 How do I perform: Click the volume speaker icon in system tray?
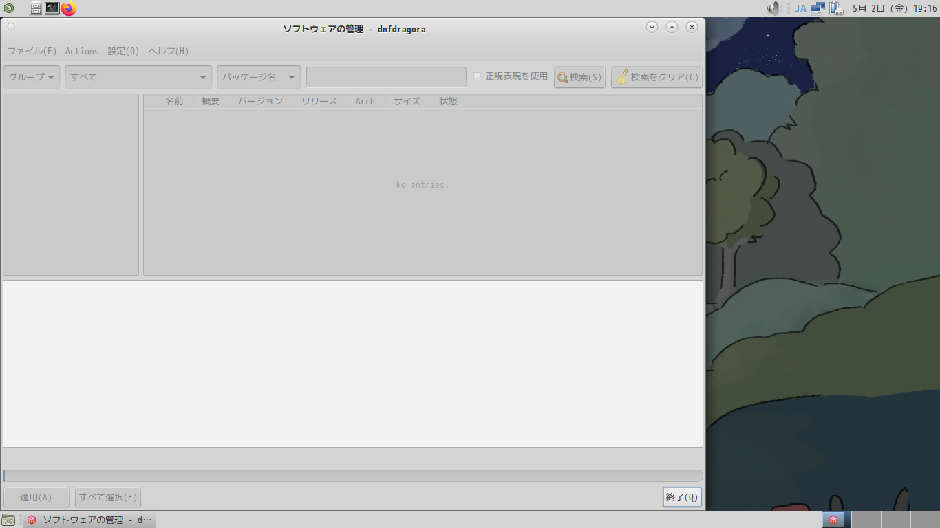tap(772, 8)
